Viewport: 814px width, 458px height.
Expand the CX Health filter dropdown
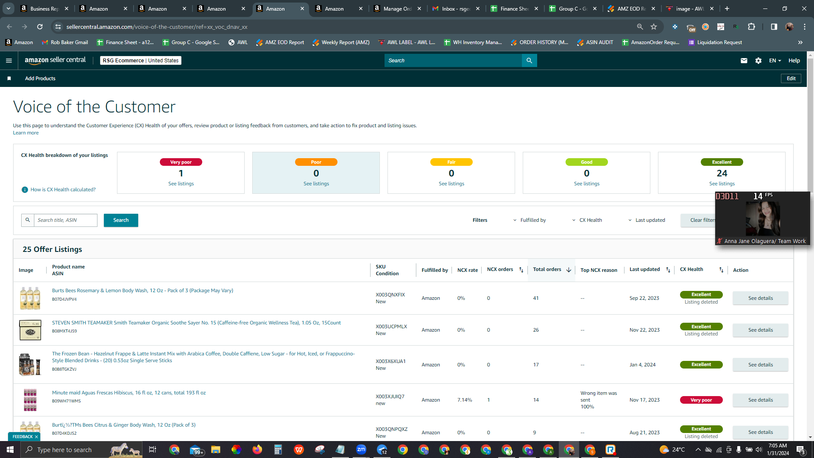tap(587, 220)
